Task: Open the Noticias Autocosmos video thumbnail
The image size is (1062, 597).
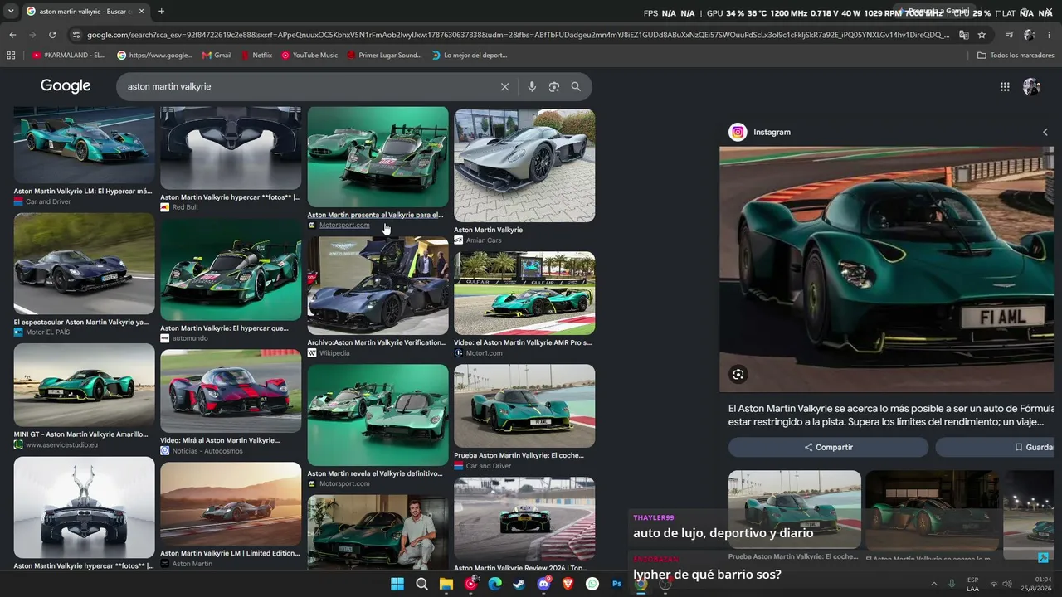Action: click(231, 391)
